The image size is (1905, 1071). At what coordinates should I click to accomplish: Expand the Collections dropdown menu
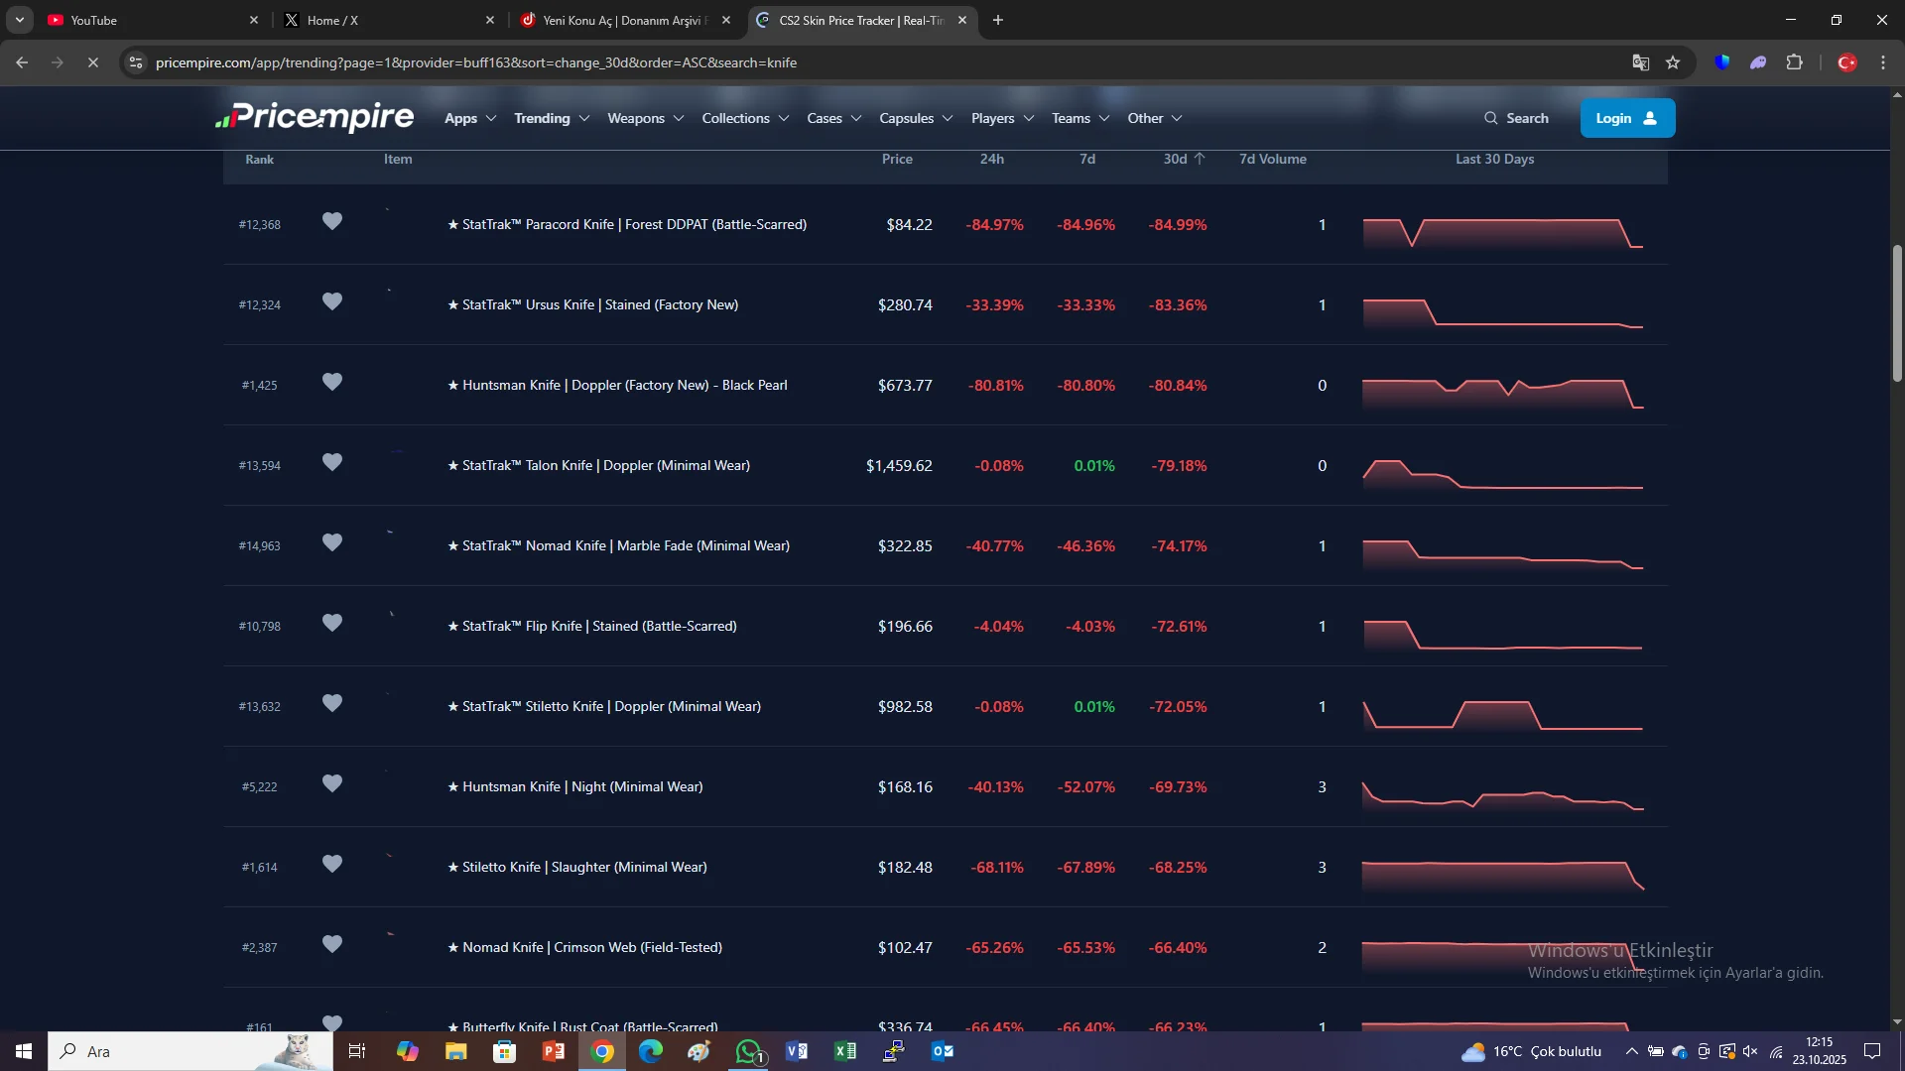[x=745, y=118]
